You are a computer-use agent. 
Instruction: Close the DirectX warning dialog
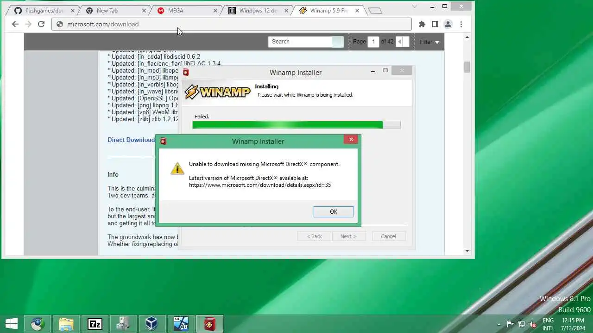click(351, 139)
